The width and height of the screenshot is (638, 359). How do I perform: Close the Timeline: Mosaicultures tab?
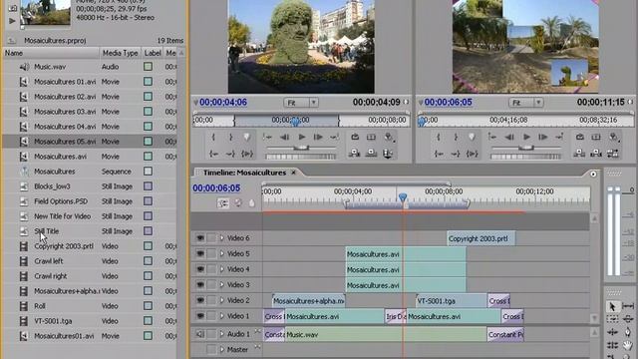[x=293, y=173]
